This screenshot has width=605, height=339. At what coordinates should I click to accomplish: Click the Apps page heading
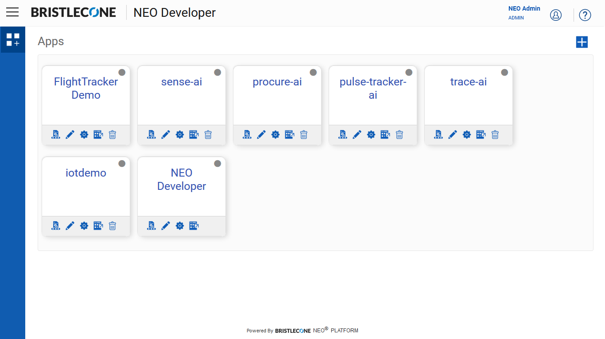pos(51,42)
